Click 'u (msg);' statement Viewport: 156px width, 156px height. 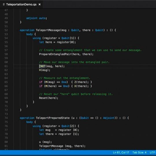45,142
